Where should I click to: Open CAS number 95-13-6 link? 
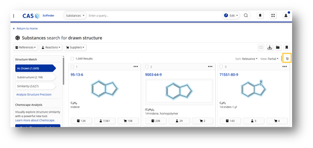(x=77, y=75)
